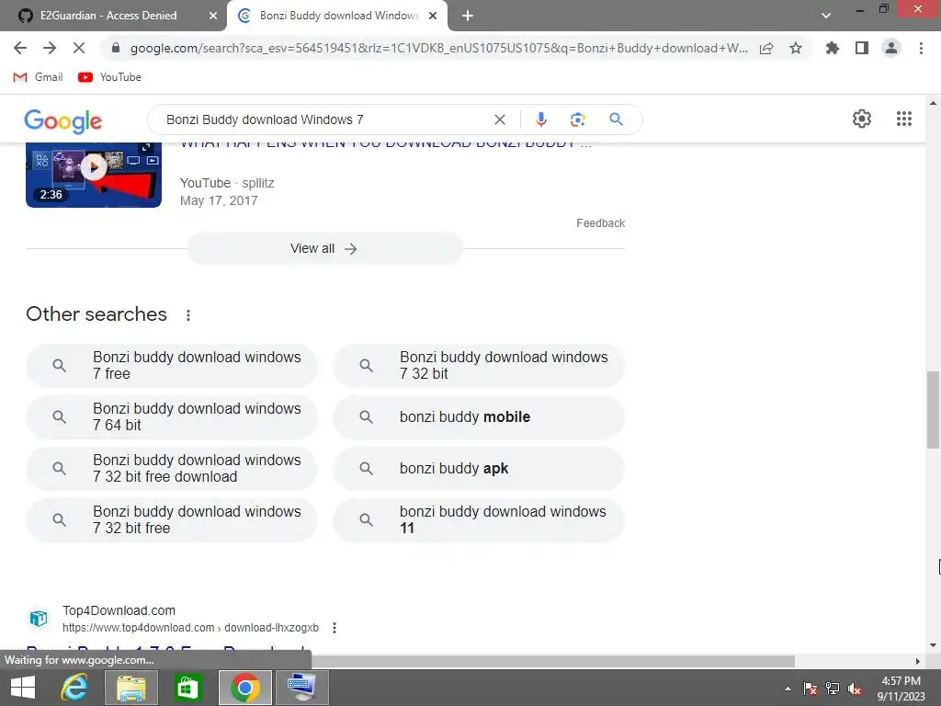
Task: Open Other searches options menu
Action: 187,315
